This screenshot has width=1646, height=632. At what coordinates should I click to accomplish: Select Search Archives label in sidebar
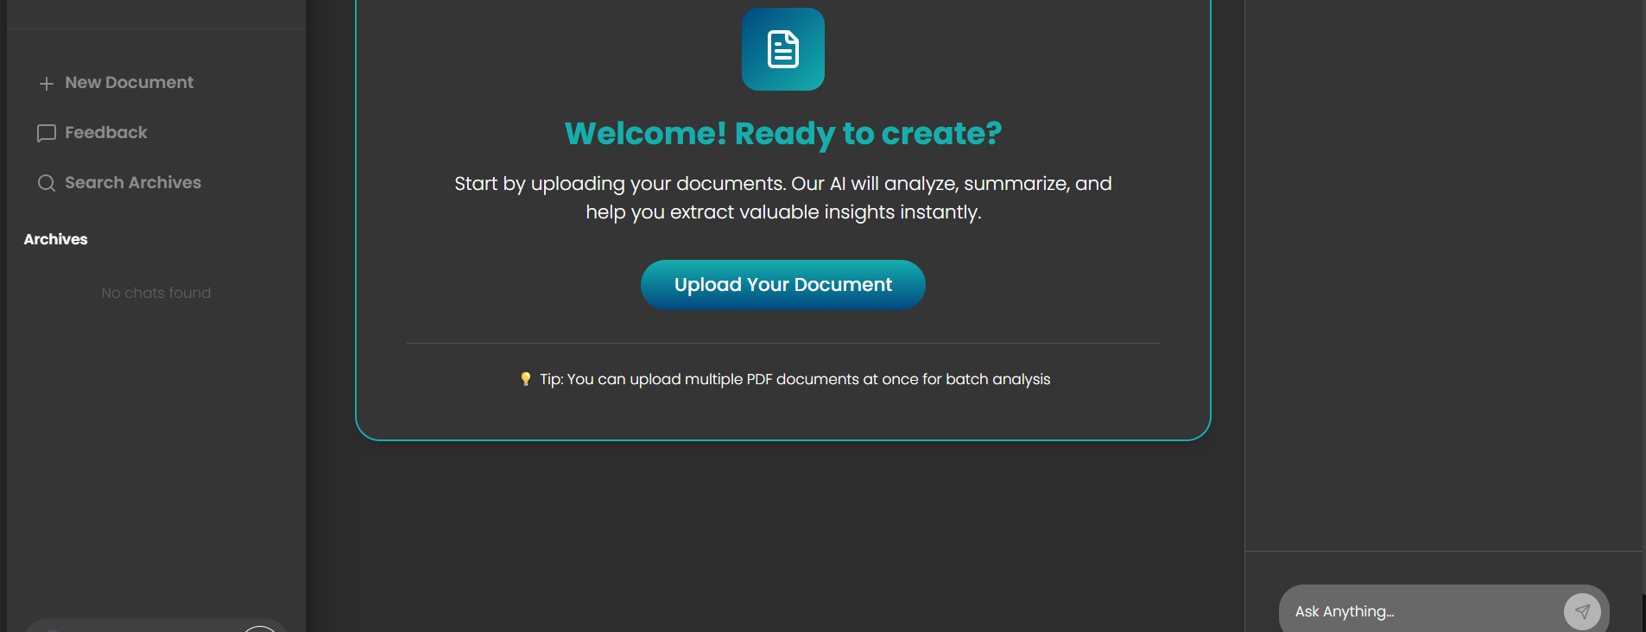133,183
